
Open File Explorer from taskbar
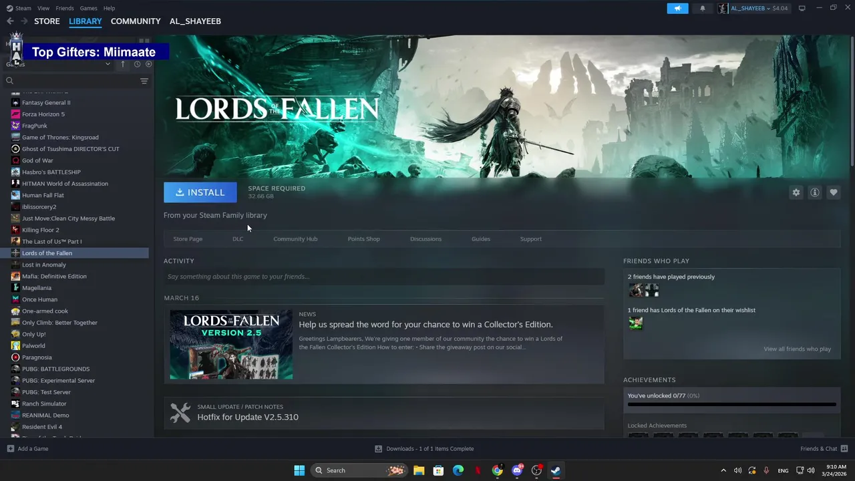click(x=419, y=470)
